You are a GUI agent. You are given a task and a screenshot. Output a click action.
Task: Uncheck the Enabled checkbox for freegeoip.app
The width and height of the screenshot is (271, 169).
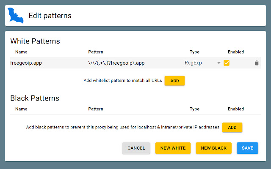click(x=227, y=63)
